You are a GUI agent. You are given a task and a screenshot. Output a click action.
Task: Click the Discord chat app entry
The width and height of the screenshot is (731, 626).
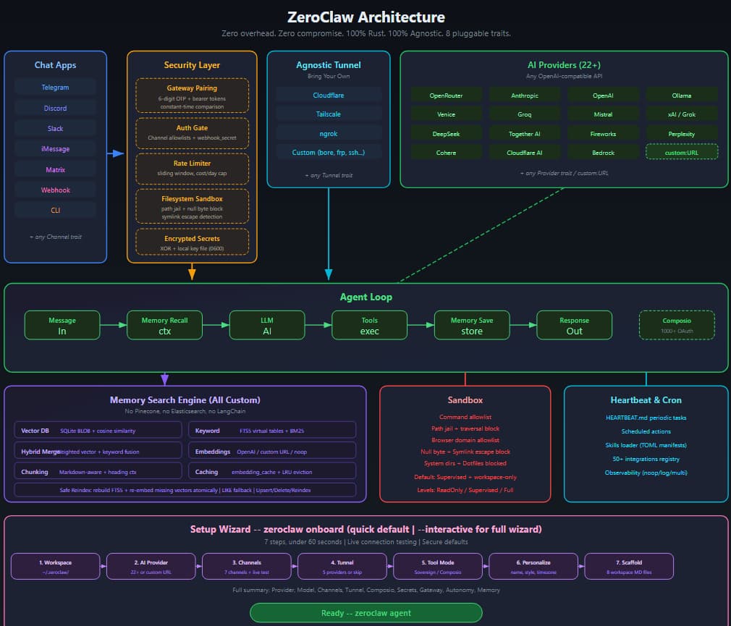(x=55, y=107)
